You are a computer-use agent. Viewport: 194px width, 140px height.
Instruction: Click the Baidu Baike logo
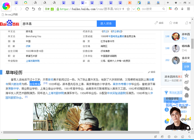click(x=9, y=23)
